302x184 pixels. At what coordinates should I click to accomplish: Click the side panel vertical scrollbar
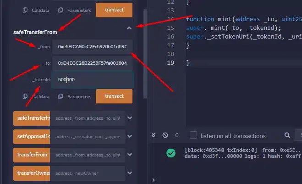145,54
